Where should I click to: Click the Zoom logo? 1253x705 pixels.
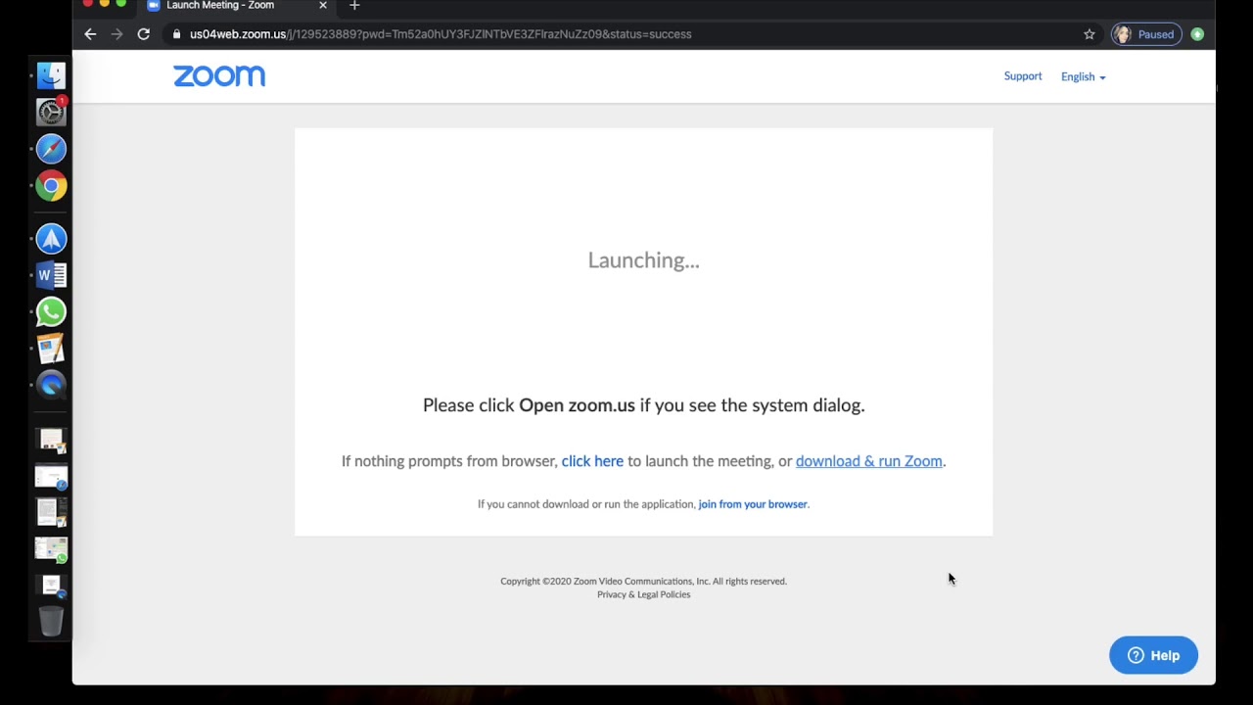[219, 76]
